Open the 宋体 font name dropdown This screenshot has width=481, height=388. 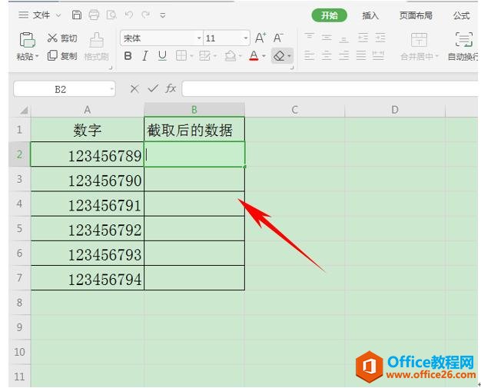click(199, 38)
